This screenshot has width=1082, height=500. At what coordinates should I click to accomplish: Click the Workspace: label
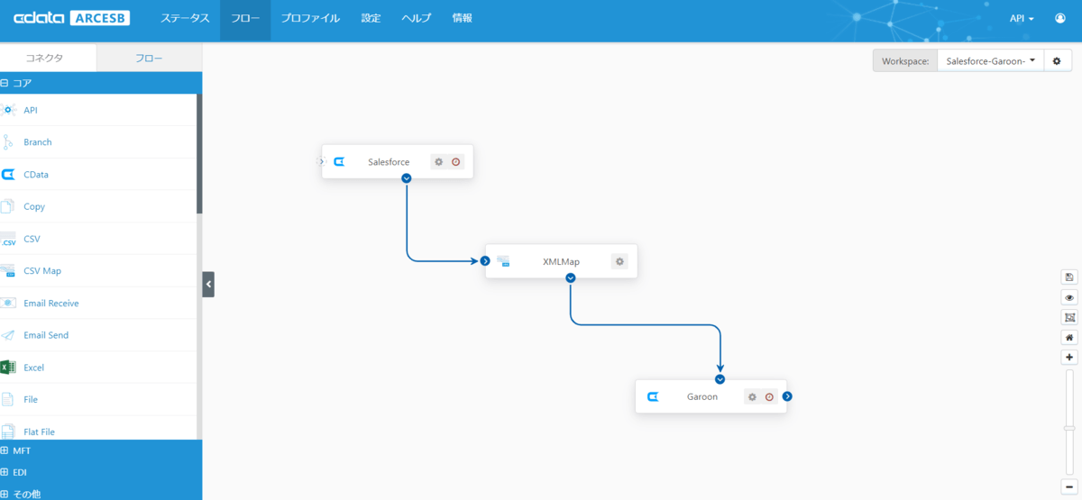[x=905, y=61]
